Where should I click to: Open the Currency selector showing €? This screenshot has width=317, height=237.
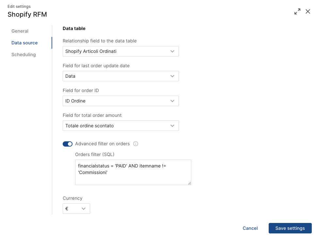click(76, 209)
